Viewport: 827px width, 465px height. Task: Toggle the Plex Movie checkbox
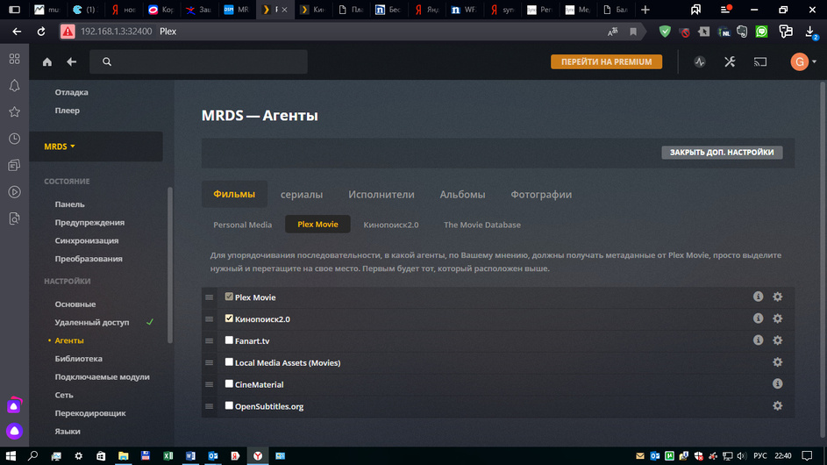(229, 297)
